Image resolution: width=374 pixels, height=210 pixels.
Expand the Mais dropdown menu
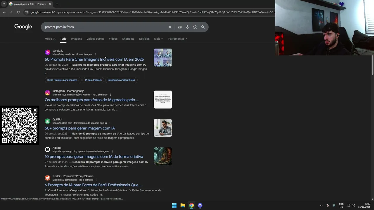pyautogui.click(x=158, y=39)
